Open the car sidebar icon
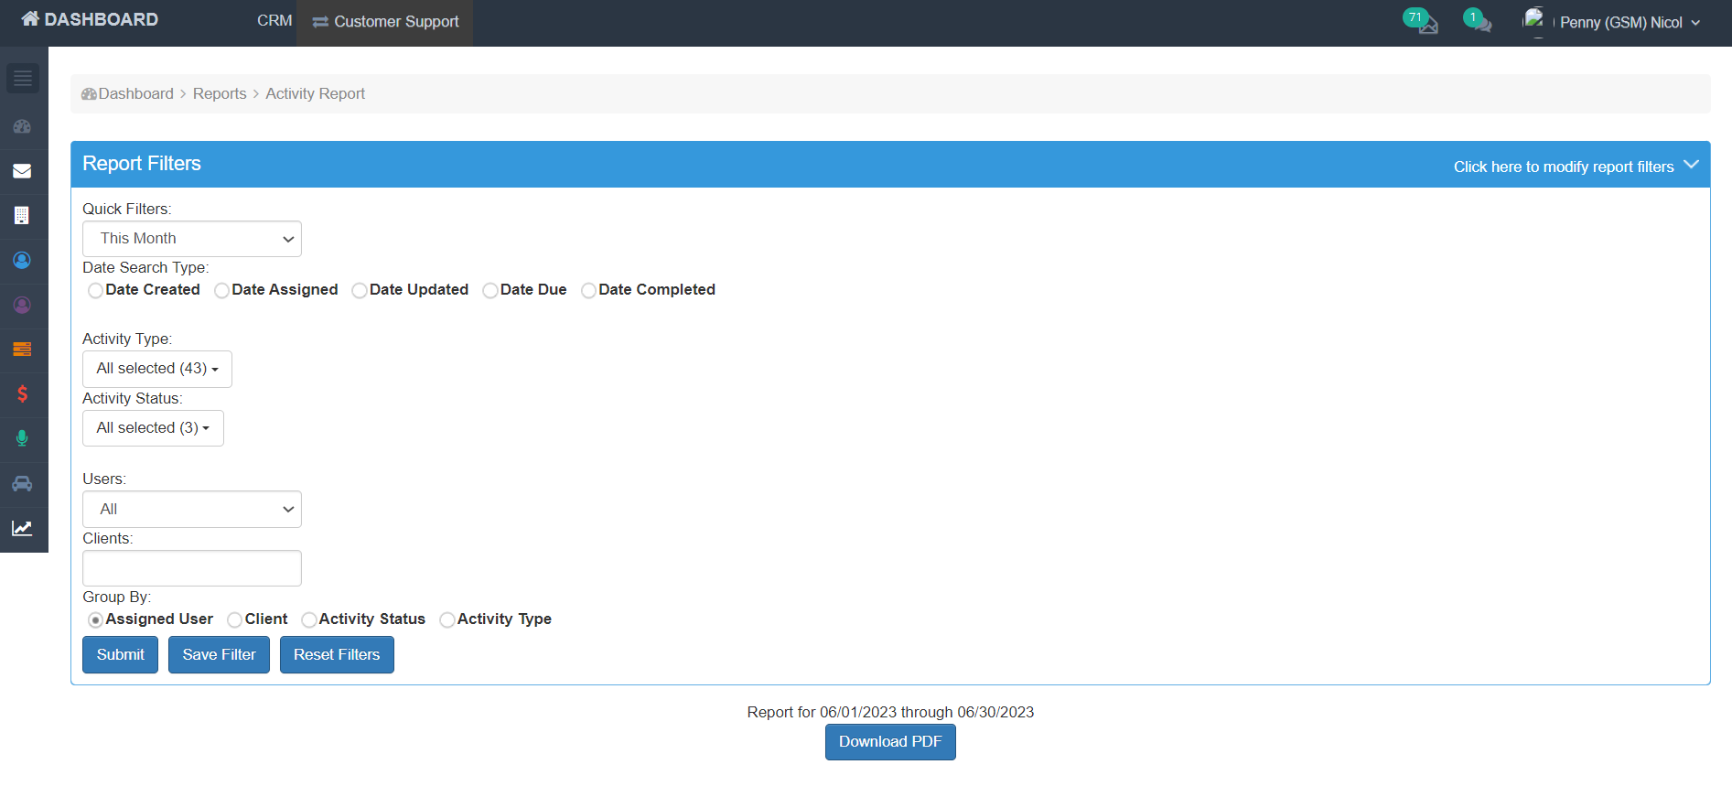1732x786 pixels. pyautogui.click(x=23, y=483)
